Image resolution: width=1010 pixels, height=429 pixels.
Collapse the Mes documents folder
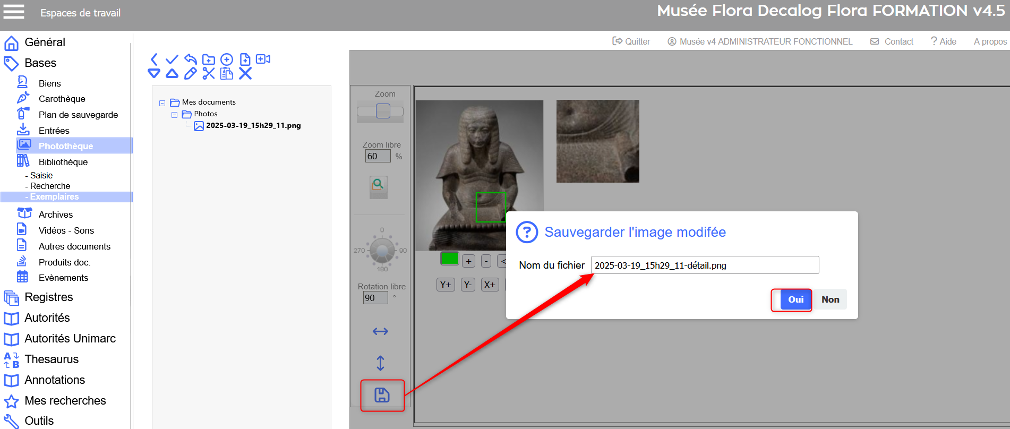[162, 103]
